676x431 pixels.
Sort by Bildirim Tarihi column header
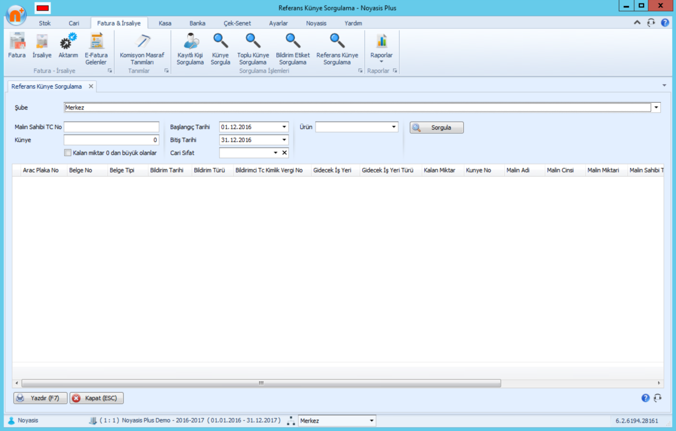click(x=170, y=170)
